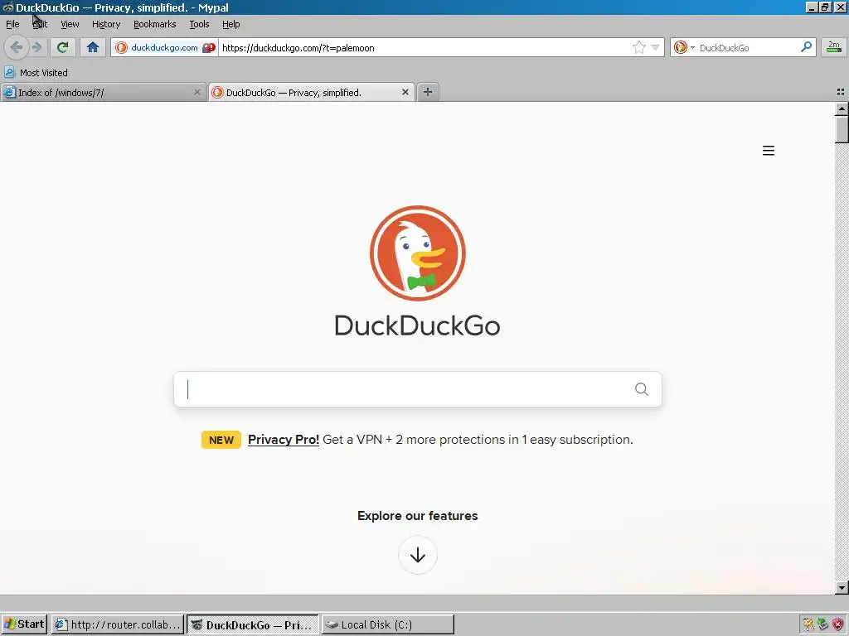Image resolution: width=849 pixels, height=636 pixels.
Task: Switch to DuckDuckGo Mypal taskbar button
Action: tap(253, 624)
